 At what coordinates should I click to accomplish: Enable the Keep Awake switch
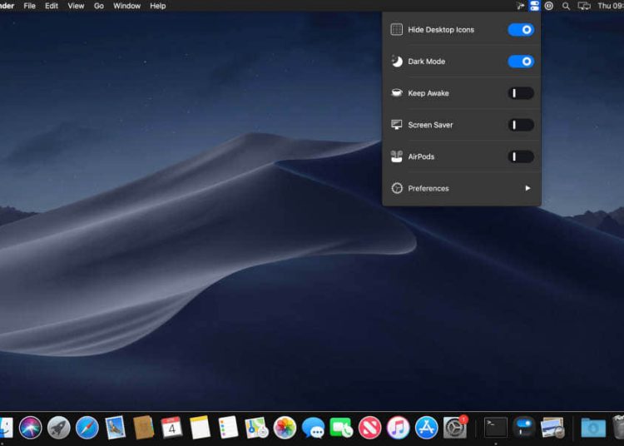coord(521,93)
